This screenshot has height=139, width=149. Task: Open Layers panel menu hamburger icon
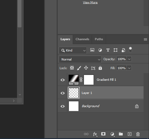coord(145,40)
